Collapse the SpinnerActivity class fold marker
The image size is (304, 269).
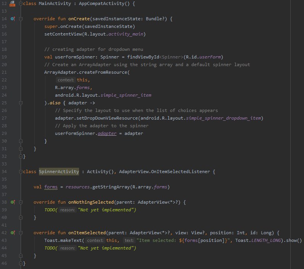tap(21, 172)
